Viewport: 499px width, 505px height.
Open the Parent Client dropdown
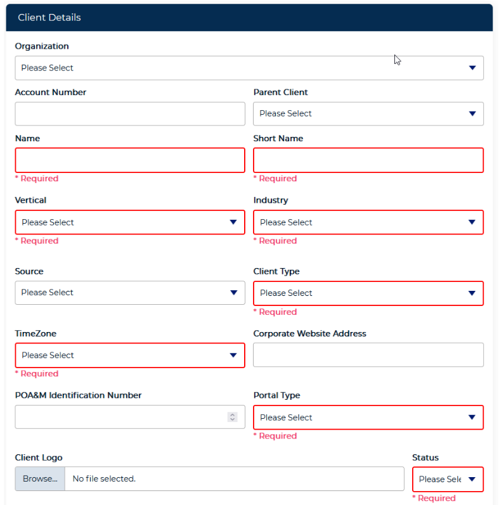(368, 114)
